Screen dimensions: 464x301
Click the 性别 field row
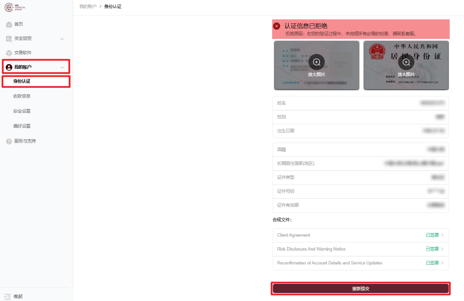[x=360, y=117]
